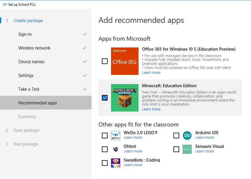This screenshot has width=251, height=179.
Task: Open Learn more under Ohbot
Action: pyautogui.click(x=133, y=151)
